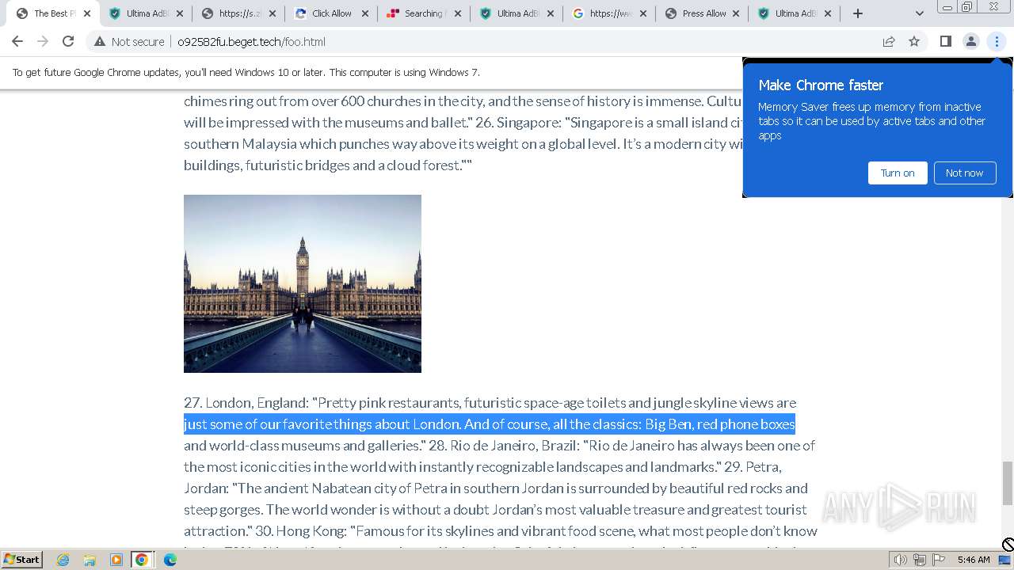Open the Windows Start menu
Viewport: 1014px width, 570px height.
21,560
